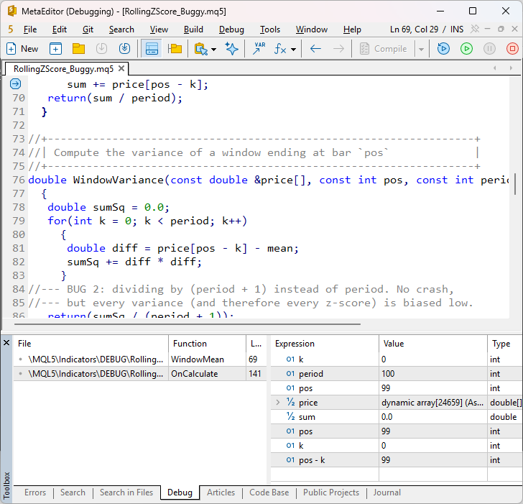Image resolution: width=523 pixels, height=504 pixels.
Task: Open the Git menu
Action: [x=88, y=29]
